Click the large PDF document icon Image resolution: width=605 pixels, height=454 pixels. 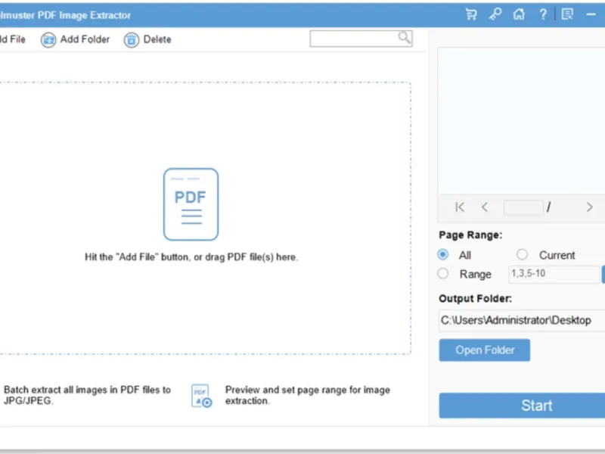click(191, 204)
